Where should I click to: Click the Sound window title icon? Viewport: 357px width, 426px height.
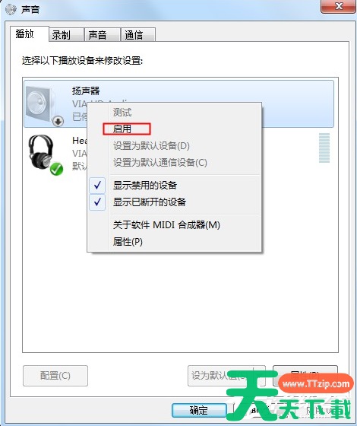pyautogui.click(x=11, y=9)
